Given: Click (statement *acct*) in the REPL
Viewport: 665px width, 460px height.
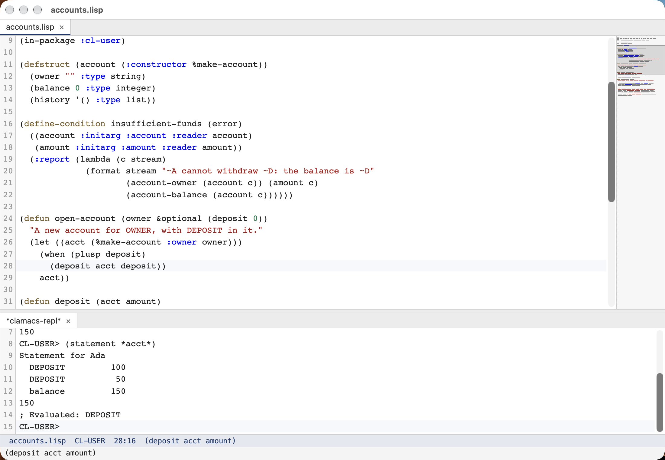Looking at the screenshot, I should [x=110, y=344].
